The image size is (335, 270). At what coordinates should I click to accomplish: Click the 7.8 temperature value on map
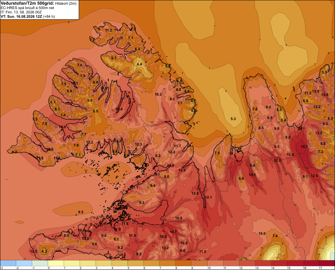[x=76, y=145]
